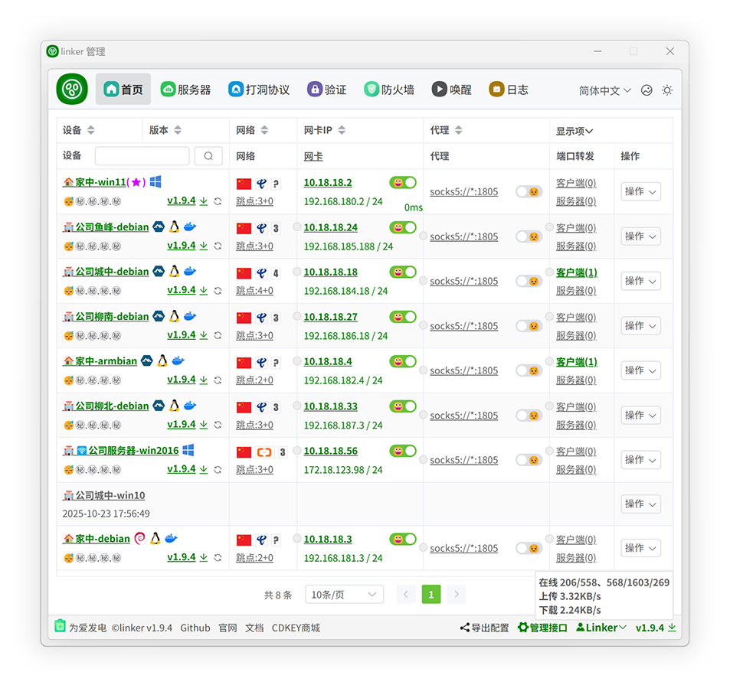Open the Github link in footer

click(x=195, y=628)
